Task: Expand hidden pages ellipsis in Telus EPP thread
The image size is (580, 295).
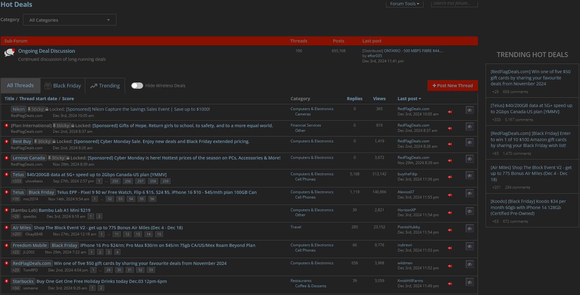Action: pos(102,199)
